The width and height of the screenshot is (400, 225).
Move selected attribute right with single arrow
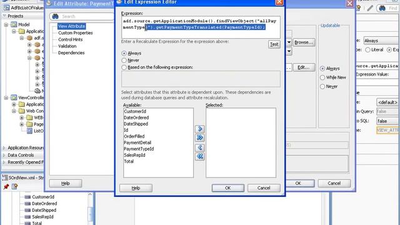(x=200, y=129)
